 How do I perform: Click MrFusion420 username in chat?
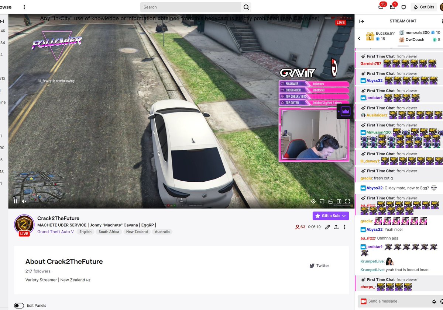tap(379, 132)
